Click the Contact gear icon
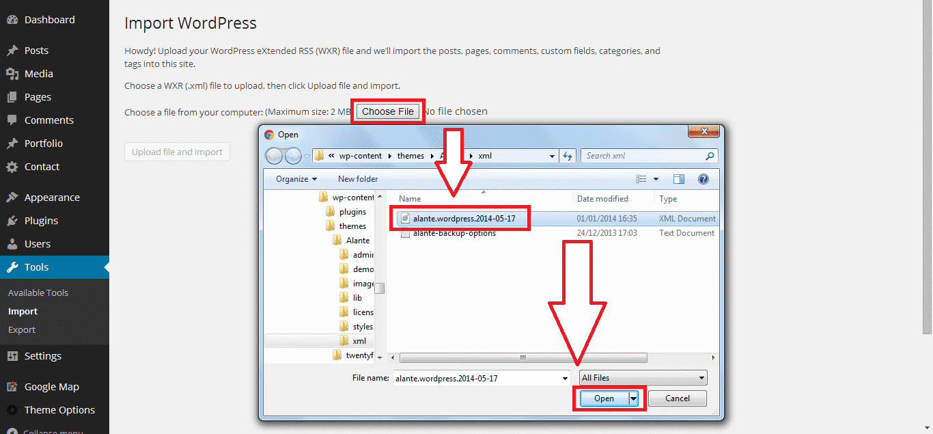The image size is (933, 434). [x=12, y=167]
